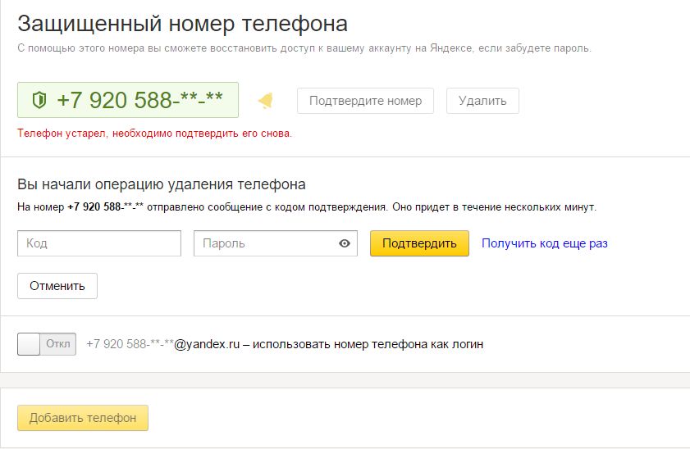Click the "С помощью этого номера" description line
Image resolution: width=690 pixels, height=449 pixels.
click(304, 48)
